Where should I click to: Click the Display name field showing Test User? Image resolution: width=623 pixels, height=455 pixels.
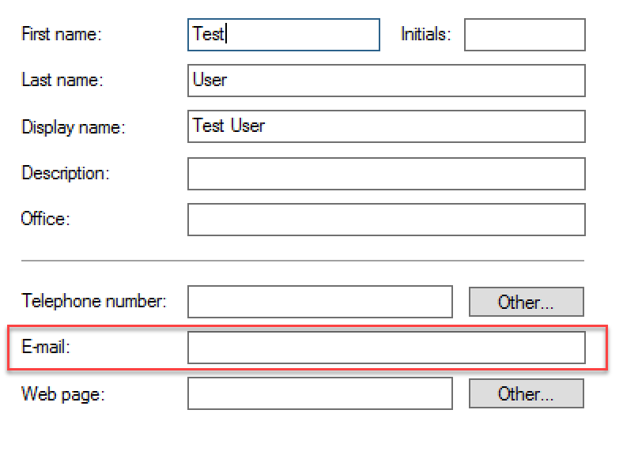click(x=386, y=126)
